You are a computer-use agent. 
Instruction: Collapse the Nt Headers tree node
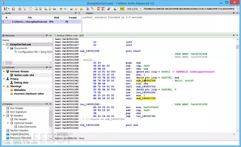4,115
